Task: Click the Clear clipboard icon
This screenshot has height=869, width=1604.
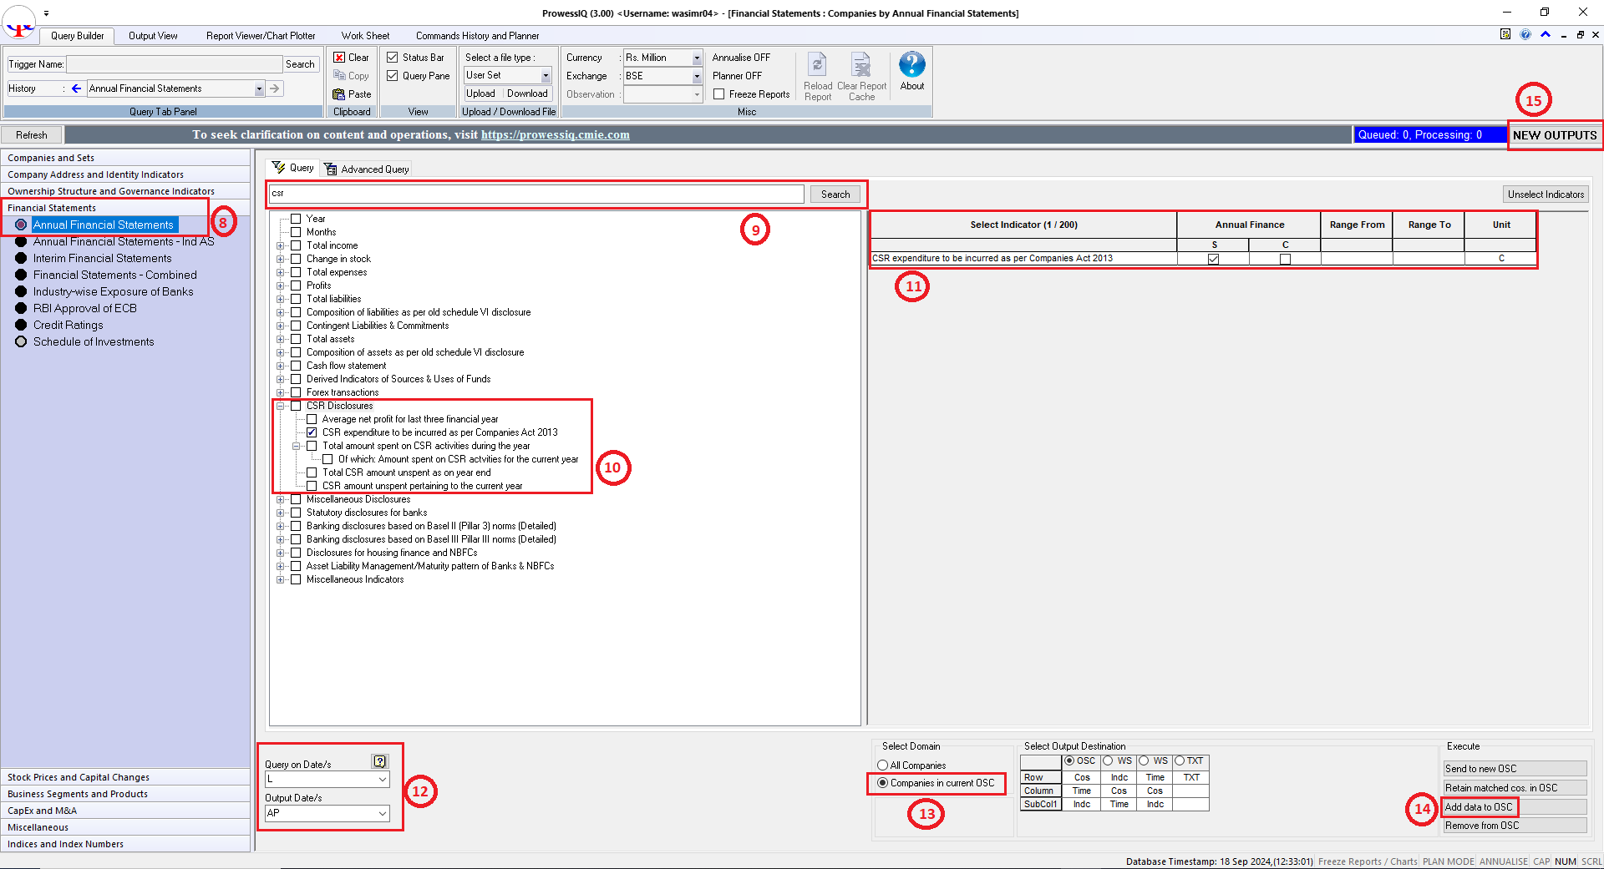Action: [x=339, y=58]
